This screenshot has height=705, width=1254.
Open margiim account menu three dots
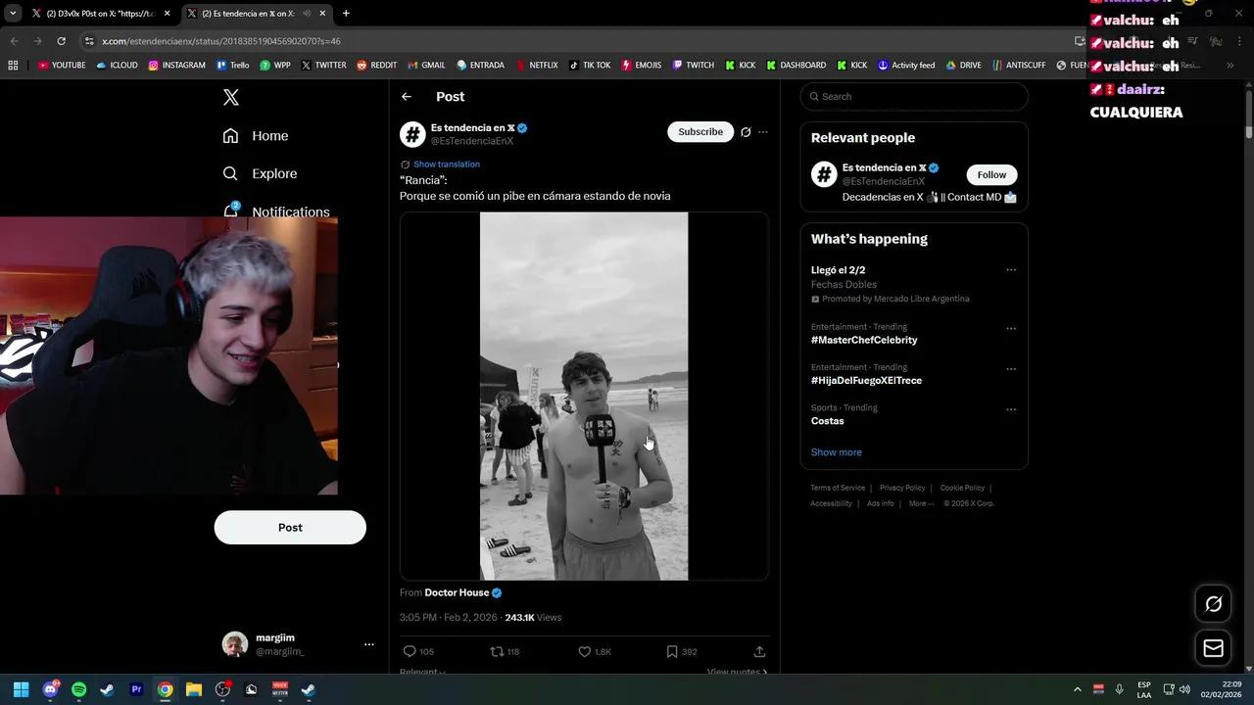point(369,644)
